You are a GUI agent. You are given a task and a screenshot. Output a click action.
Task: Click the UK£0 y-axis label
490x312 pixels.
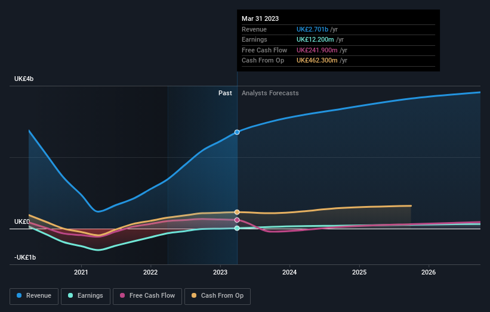click(22, 221)
